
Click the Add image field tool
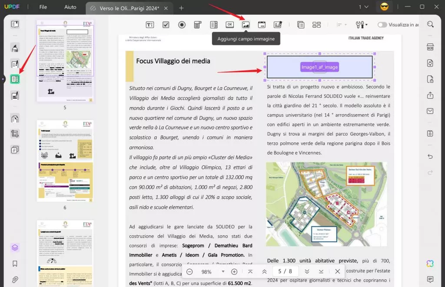click(x=246, y=25)
